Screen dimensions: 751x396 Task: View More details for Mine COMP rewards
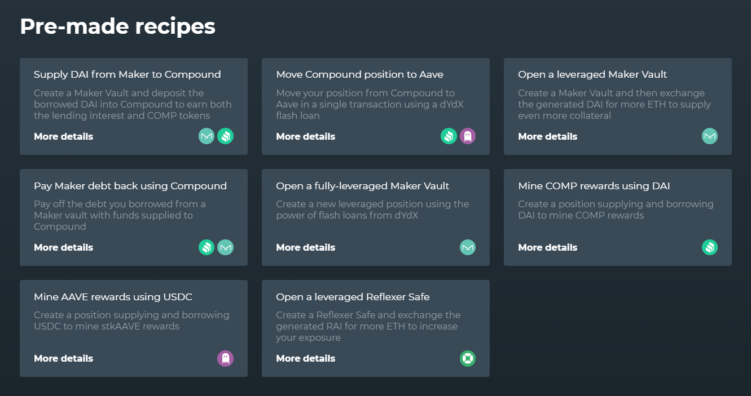tap(547, 247)
